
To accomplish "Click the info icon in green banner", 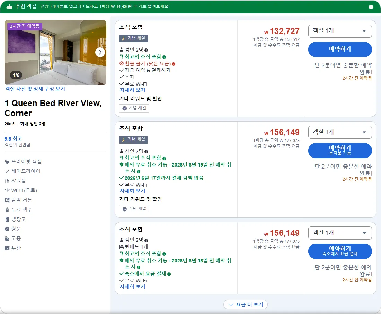I will [x=371, y=7].
